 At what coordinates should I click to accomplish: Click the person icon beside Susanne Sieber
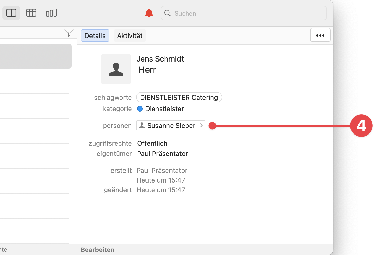click(x=142, y=125)
